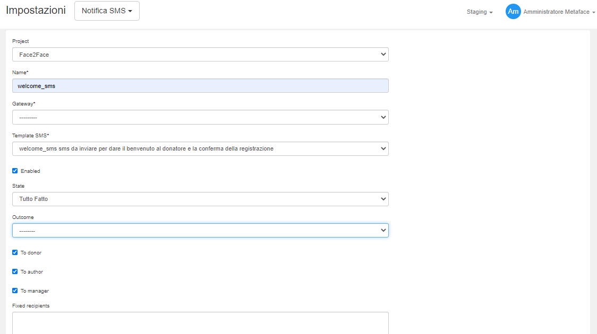Click the chevron arrow of Project select

pos(383,55)
